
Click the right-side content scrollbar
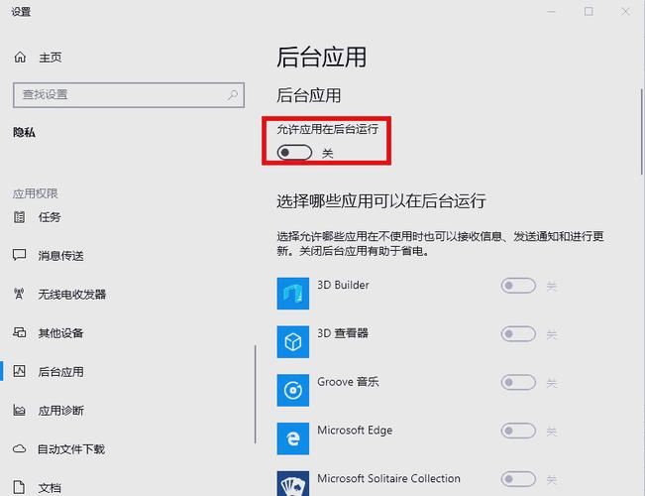(x=642, y=131)
